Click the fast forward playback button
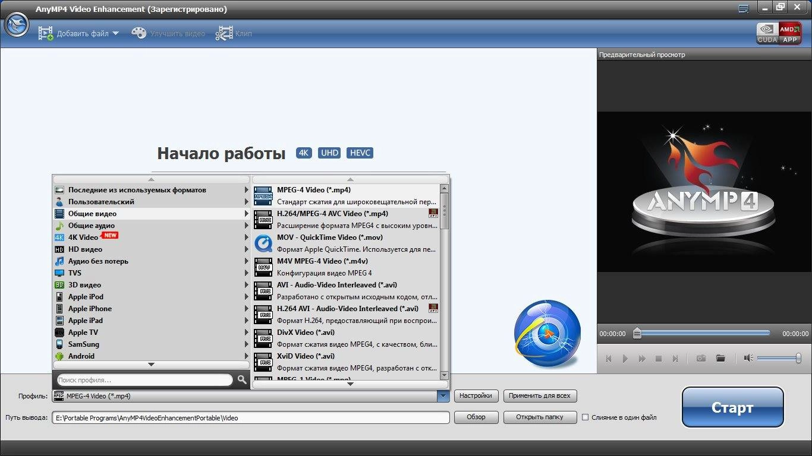Image resolution: width=812 pixels, height=456 pixels. click(x=642, y=359)
